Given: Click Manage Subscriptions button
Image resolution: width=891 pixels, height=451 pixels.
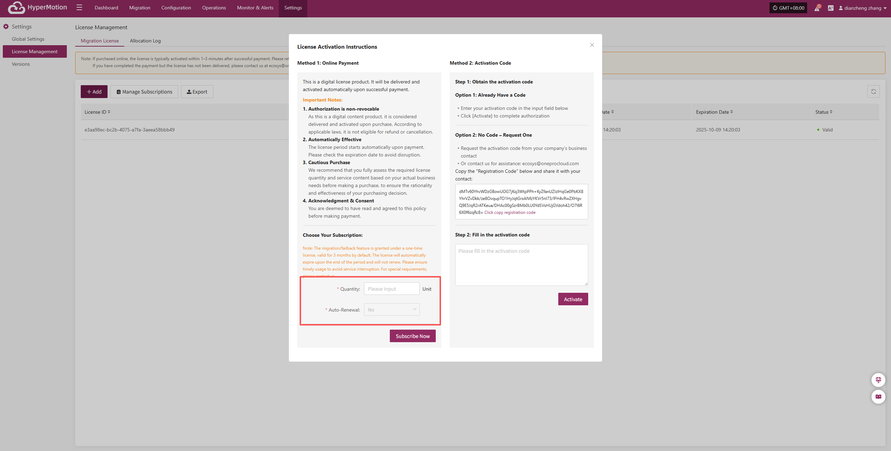Looking at the screenshot, I should tap(144, 91).
